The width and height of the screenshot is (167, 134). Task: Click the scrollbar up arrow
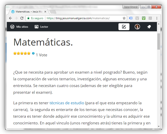(159, 24)
